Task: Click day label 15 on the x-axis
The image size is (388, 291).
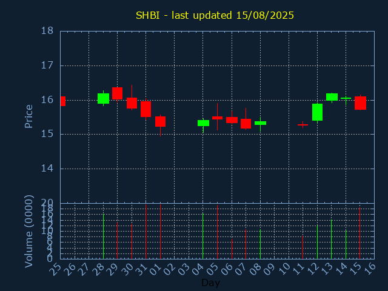Action: click(x=355, y=269)
